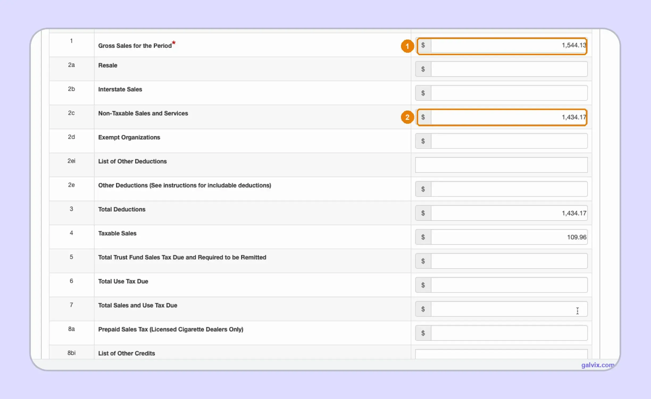Click the List of Other Deductions text box
The height and width of the screenshot is (399, 651).
click(501, 165)
